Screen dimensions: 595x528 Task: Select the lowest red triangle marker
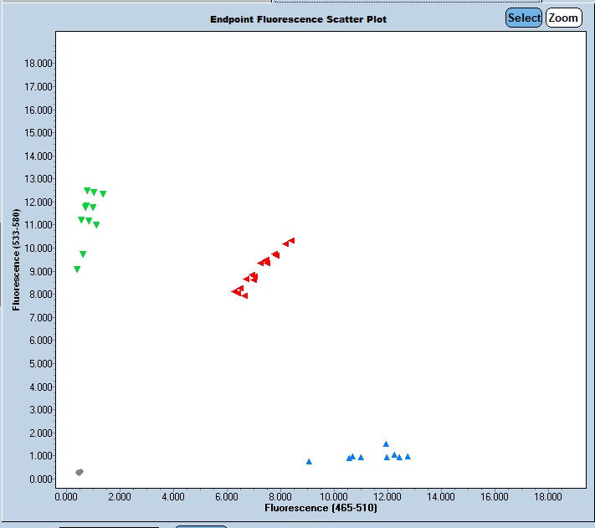(244, 295)
